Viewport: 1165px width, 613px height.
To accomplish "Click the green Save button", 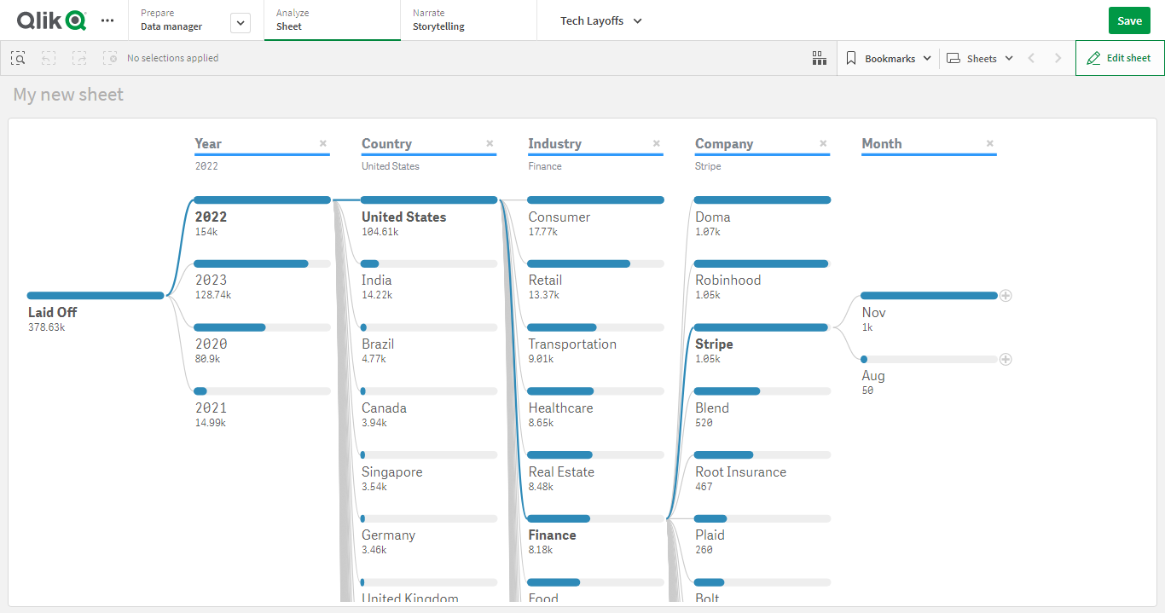I will coord(1129,20).
